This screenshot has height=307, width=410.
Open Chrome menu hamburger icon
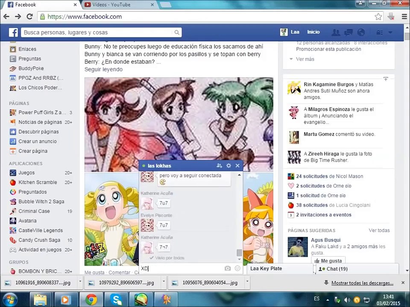404,17
